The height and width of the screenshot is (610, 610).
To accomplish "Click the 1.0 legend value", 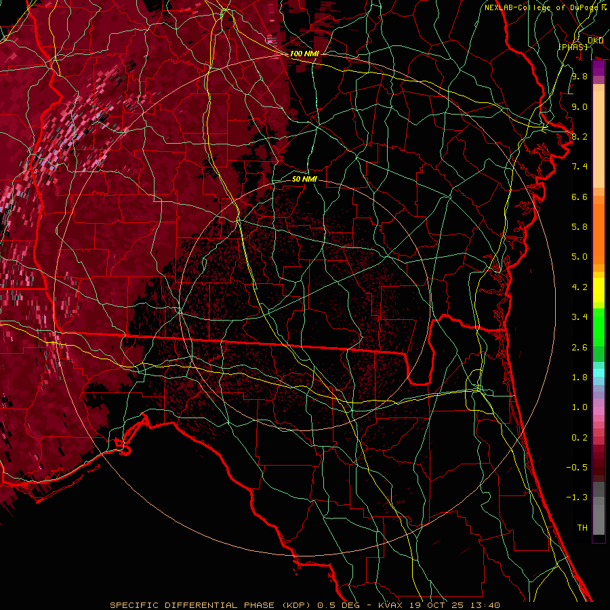I will click(x=579, y=407).
